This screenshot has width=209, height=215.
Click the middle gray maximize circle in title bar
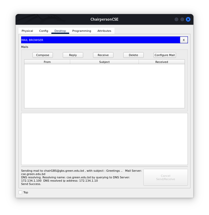pyautogui.click(x=182, y=19)
